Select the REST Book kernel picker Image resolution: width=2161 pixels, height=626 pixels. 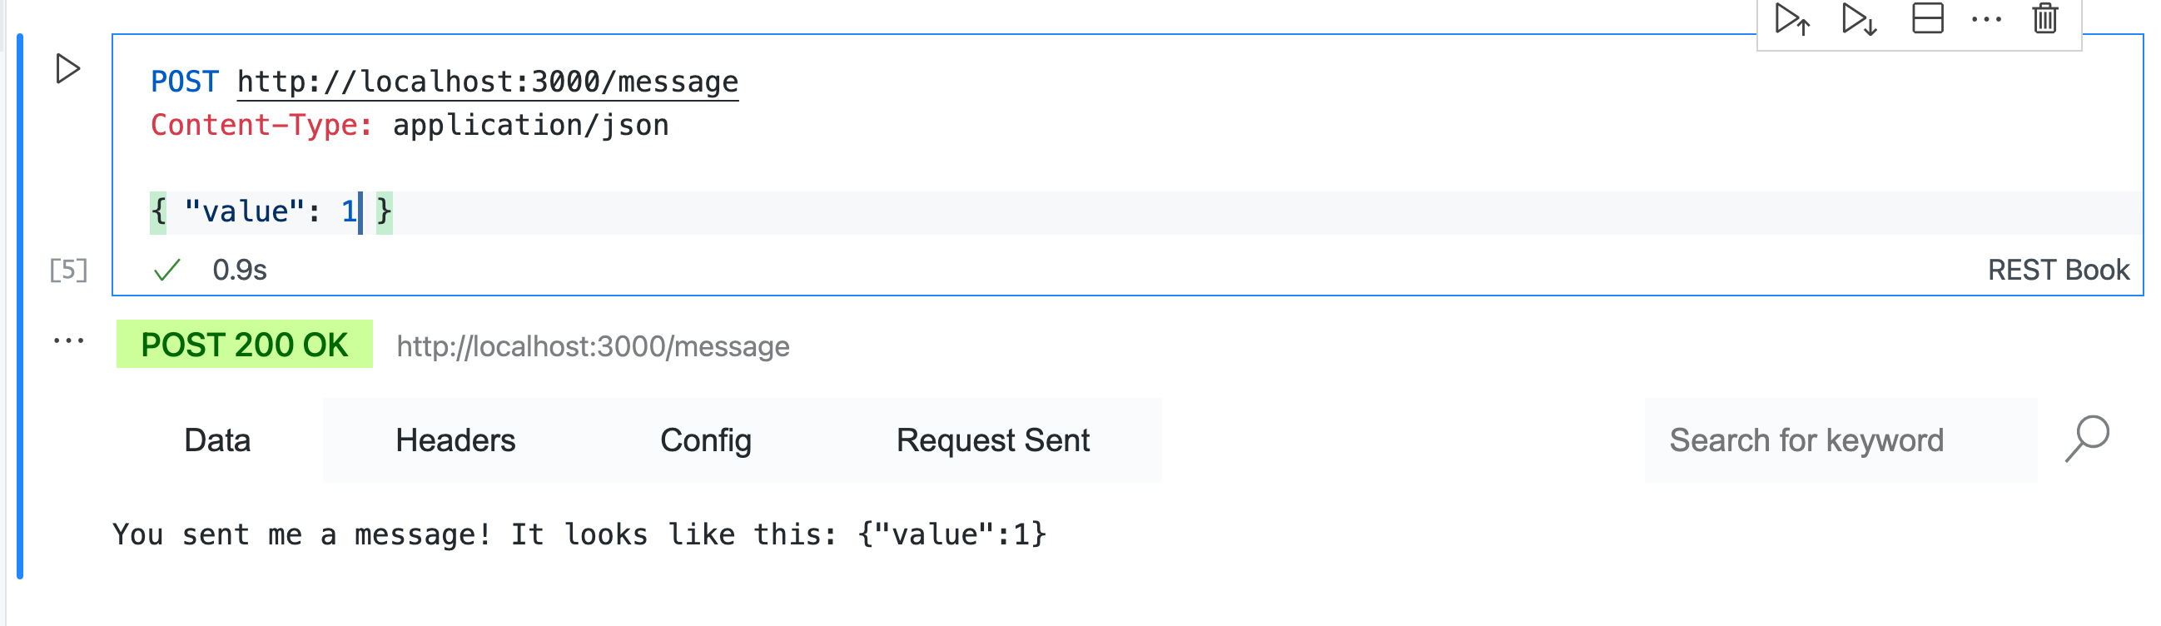[x=2059, y=270]
